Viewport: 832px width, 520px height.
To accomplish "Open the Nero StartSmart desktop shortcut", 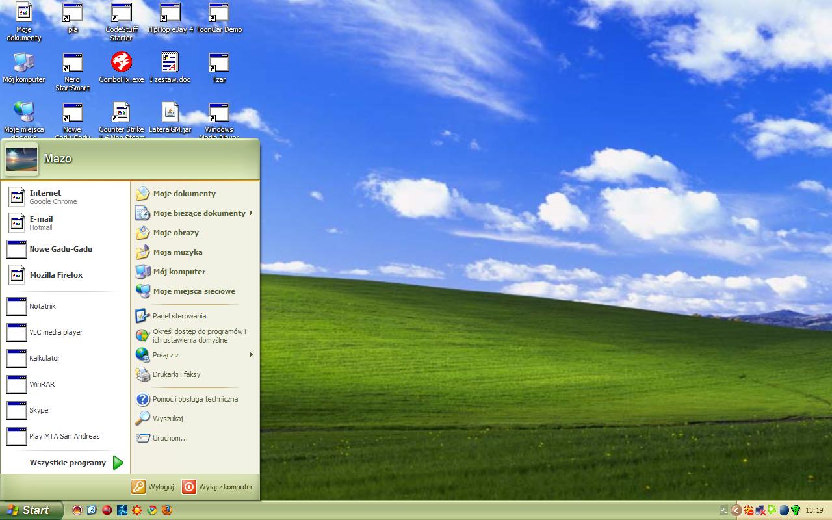I will (72, 62).
